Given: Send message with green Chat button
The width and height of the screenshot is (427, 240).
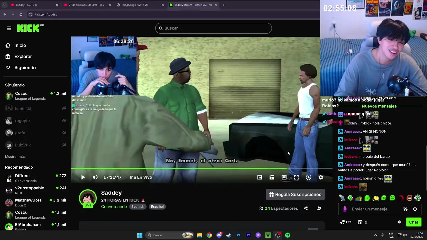Looking at the screenshot, I should point(414,222).
